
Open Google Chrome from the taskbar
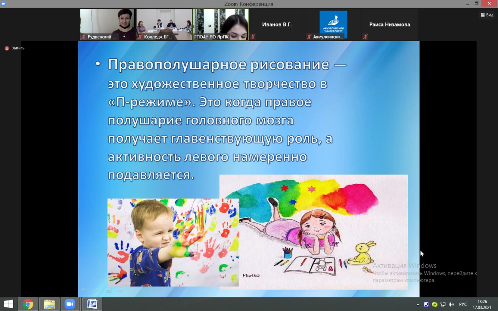click(x=28, y=304)
